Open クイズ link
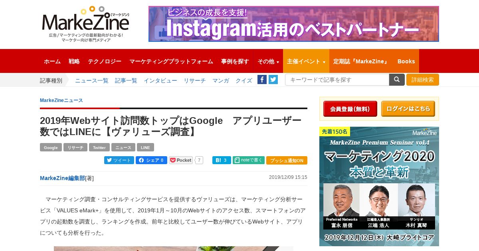Viewport: 479px width, 251px height. (x=244, y=80)
